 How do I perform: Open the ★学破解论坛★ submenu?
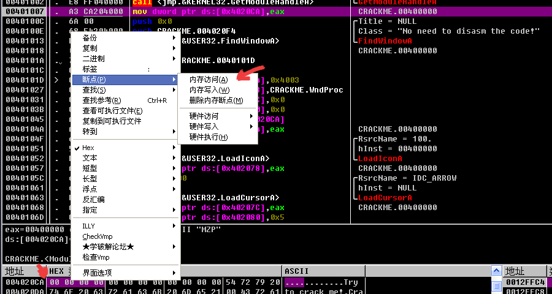126,247
